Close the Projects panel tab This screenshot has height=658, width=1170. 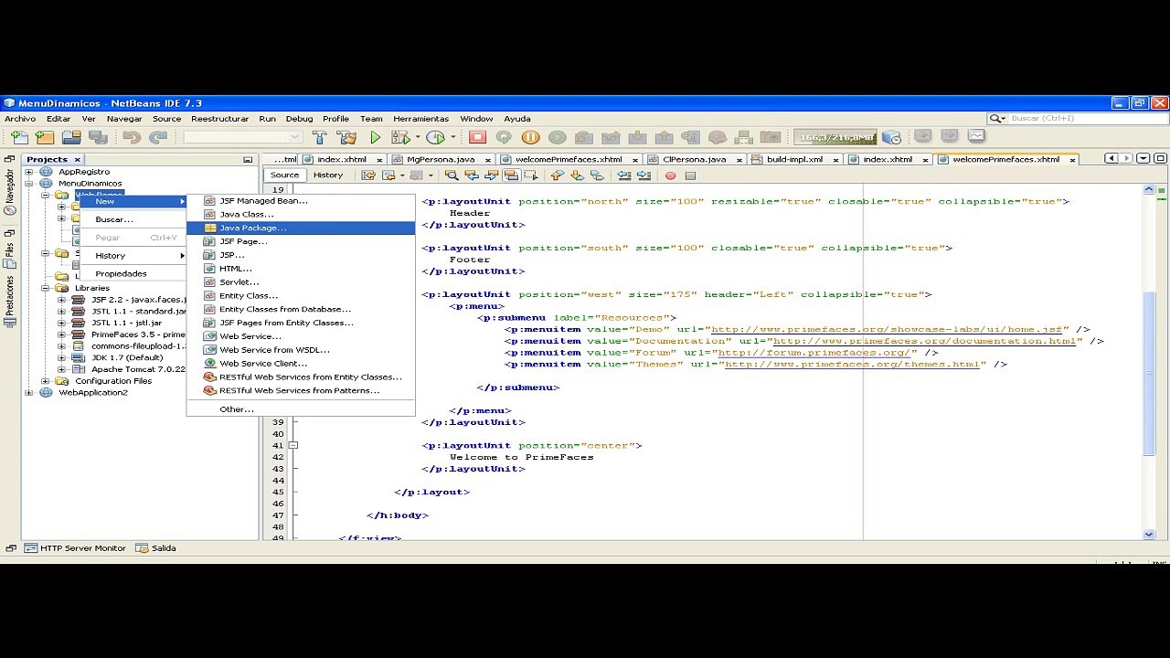(x=78, y=159)
